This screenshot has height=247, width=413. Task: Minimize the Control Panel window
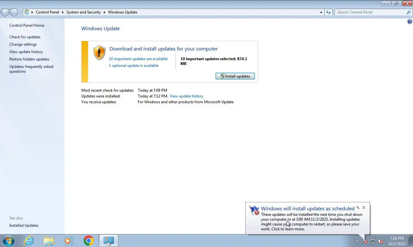(x=386, y=4)
